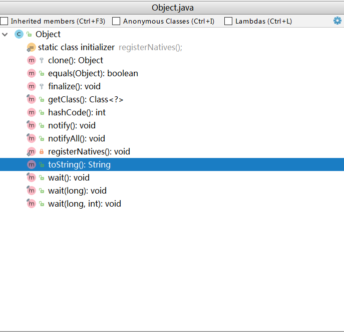This screenshot has width=344, height=332.
Task: Click the final method icon for getClass()
Action: tap(31, 99)
